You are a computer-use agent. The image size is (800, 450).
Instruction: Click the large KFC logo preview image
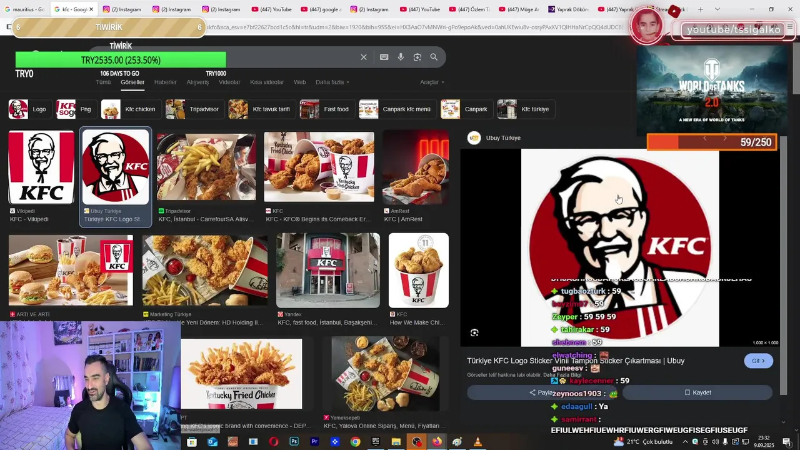pyautogui.click(x=620, y=247)
